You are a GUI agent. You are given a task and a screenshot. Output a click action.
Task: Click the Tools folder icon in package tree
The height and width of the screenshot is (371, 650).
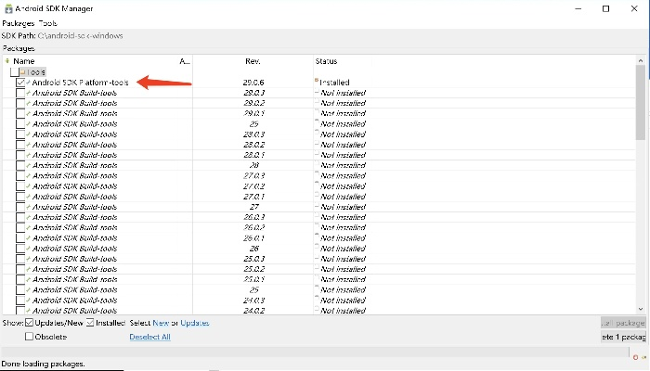(x=21, y=71)
